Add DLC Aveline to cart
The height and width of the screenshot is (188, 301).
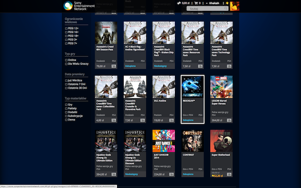172,120
